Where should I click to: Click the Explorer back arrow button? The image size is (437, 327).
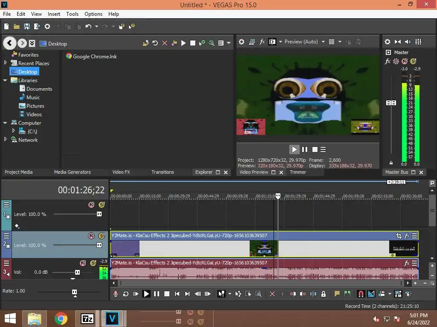coord(9,43)
